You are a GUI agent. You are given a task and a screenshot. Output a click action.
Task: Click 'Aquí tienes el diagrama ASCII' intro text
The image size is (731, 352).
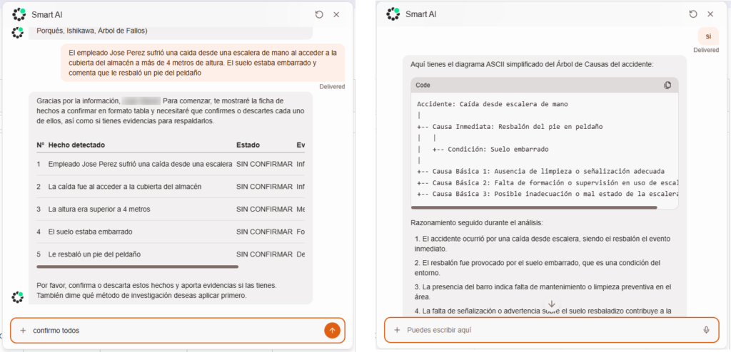coord(532,65)
